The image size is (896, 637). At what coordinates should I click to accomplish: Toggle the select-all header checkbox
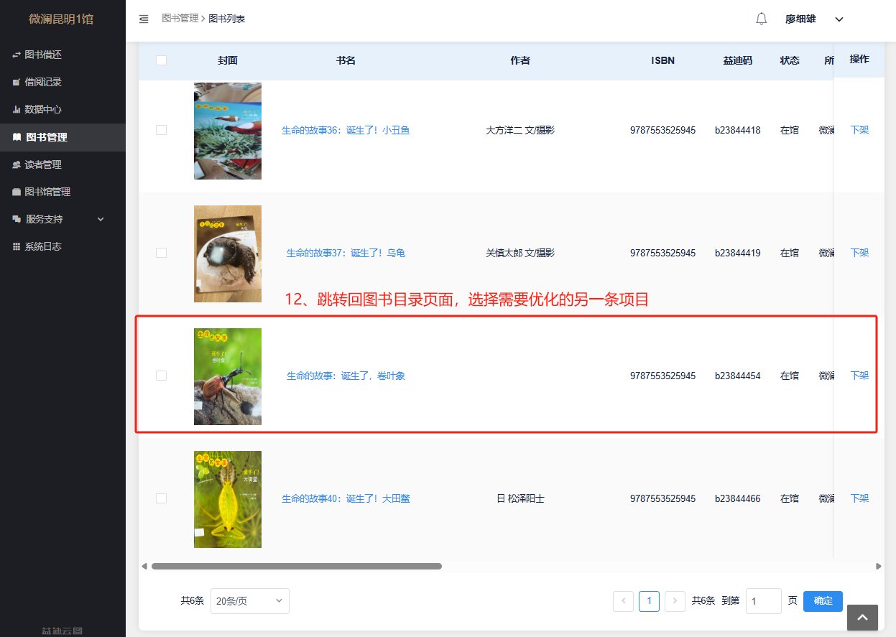161,60
